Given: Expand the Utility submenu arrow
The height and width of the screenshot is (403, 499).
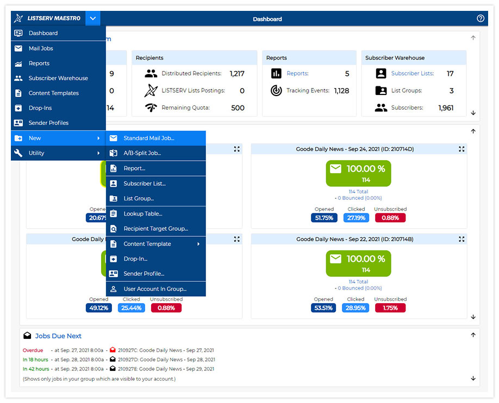Looking at the screenshot, I should (x=98, y=153).
